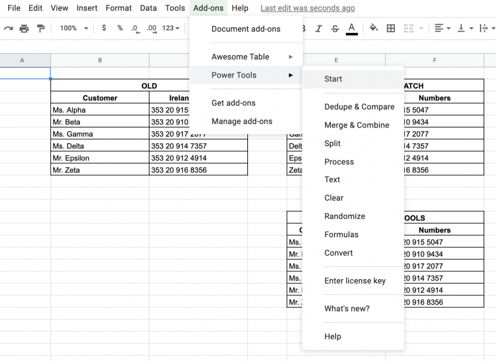This screenshot has height=361, width=496.
Task: Select Dedupe & Compare from Power Tools
Action: [x=360, y=107]
